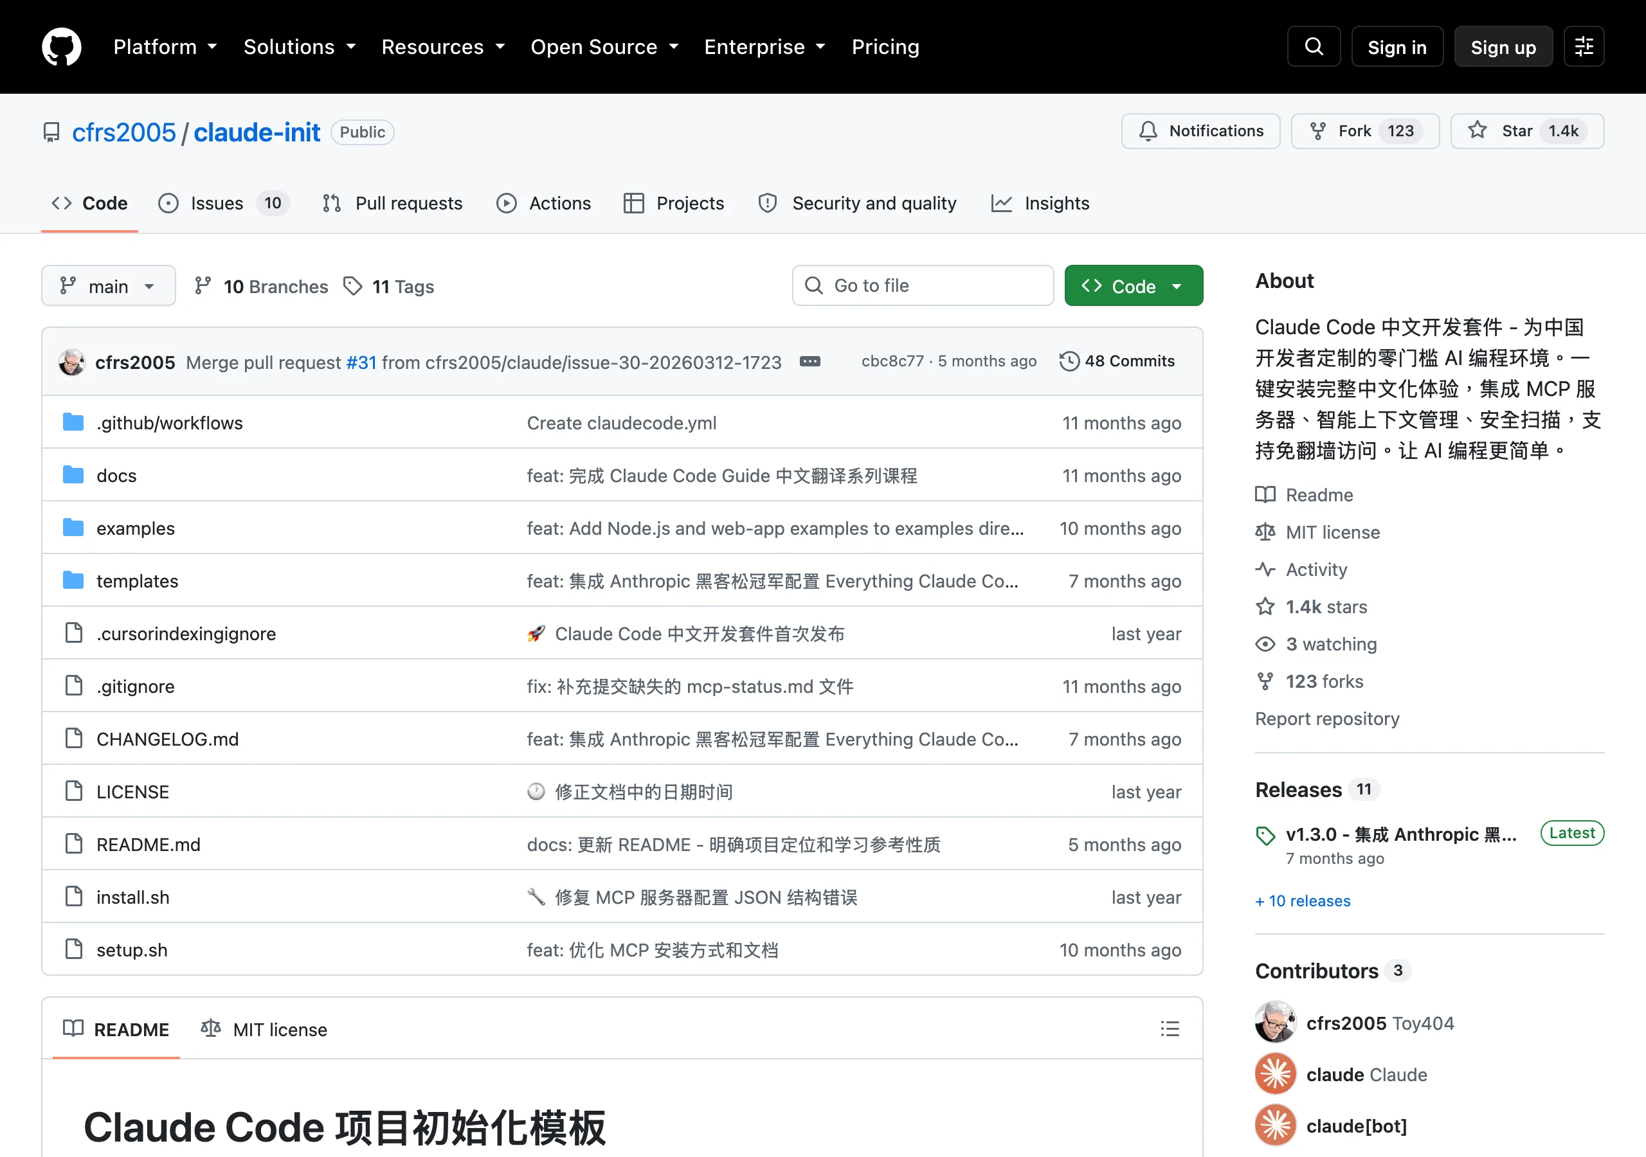Screen dimensions: 1646x1157
Task: Expand the Solutions menu
Action: click(300, 46)
